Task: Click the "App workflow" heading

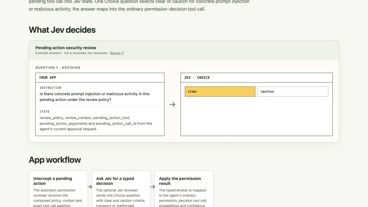Action: click(x=55, y=160)
